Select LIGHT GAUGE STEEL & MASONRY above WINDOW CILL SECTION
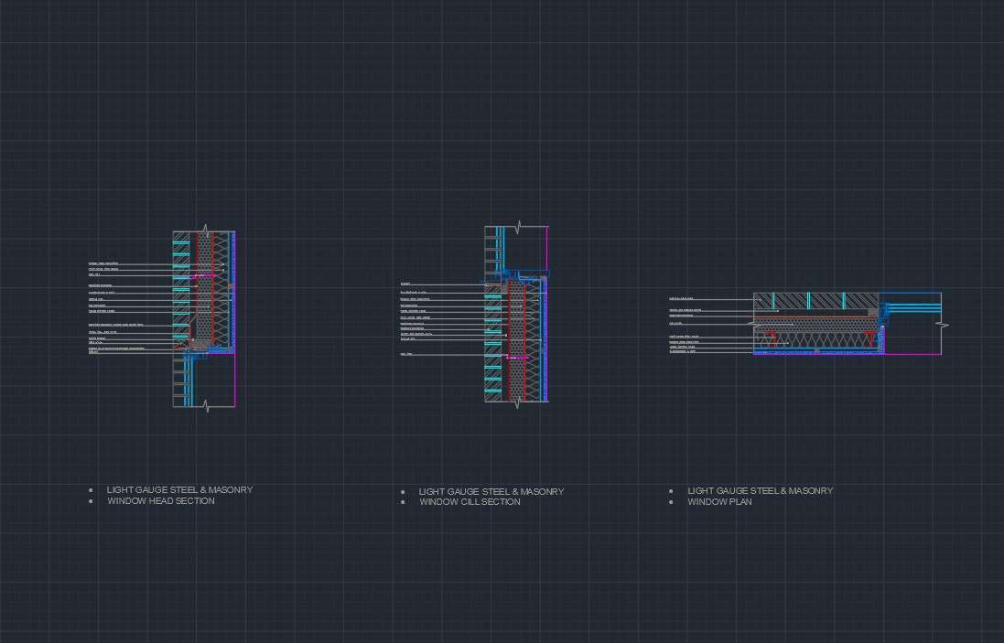This screenshot has height=643, width=1004. [491, 492]
